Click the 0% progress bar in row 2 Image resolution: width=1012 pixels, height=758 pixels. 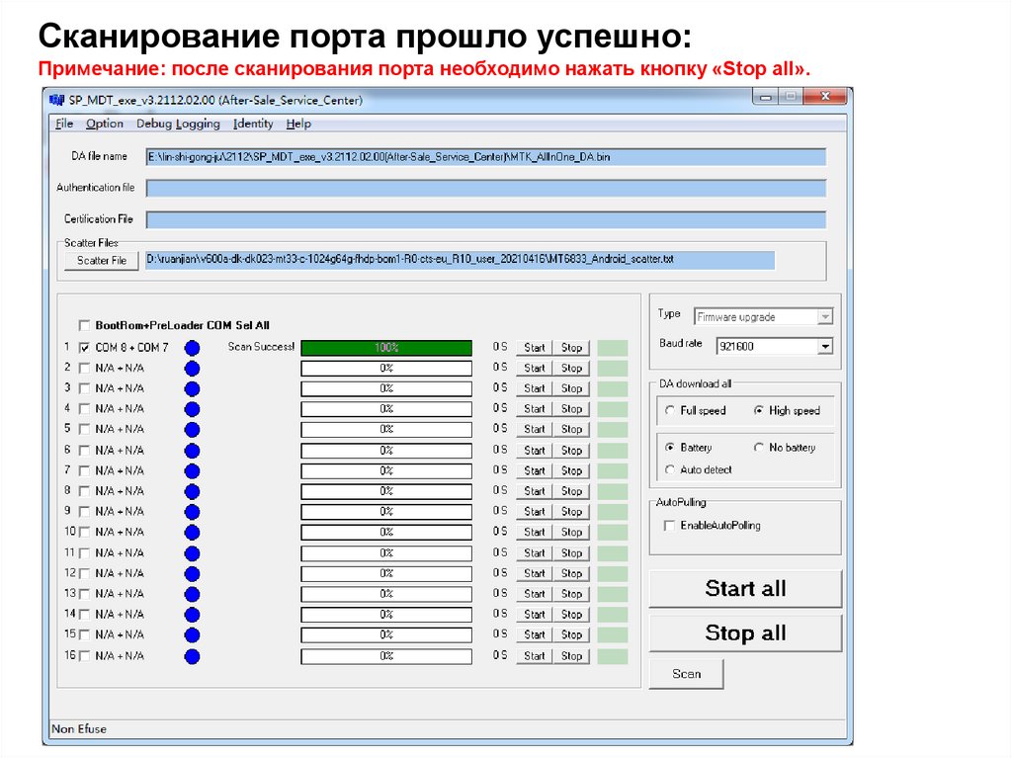pos(386,369)
